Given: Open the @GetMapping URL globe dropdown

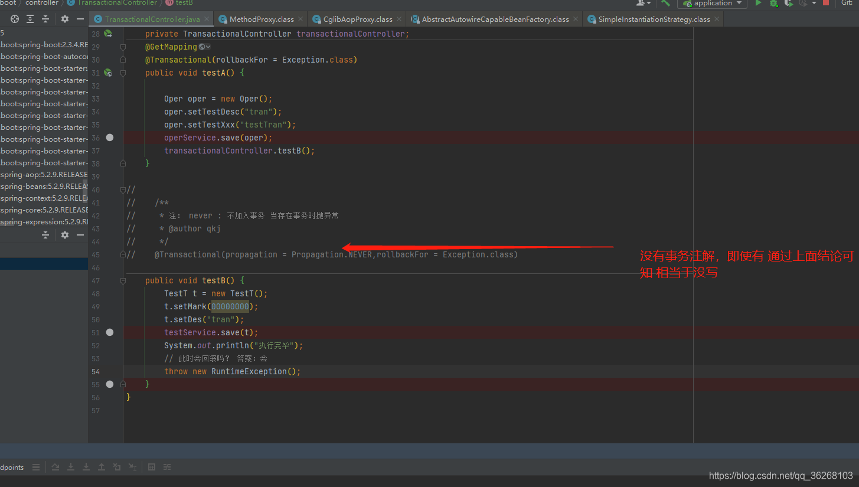Looking at the screenshot, I should tap(205, 47).
